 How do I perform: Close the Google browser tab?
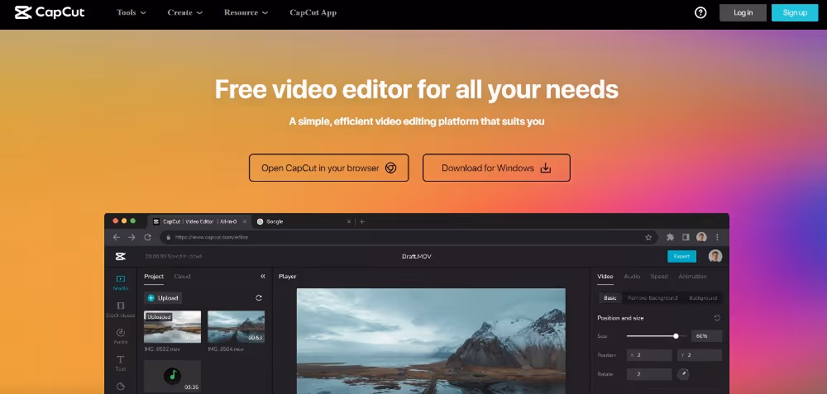tap(349, 221)
